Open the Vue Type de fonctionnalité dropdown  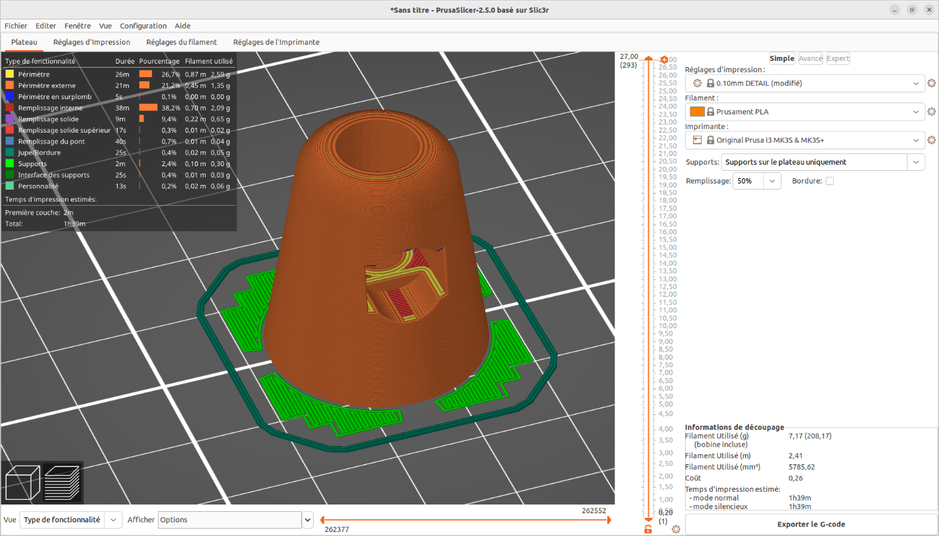pos(115,520)
